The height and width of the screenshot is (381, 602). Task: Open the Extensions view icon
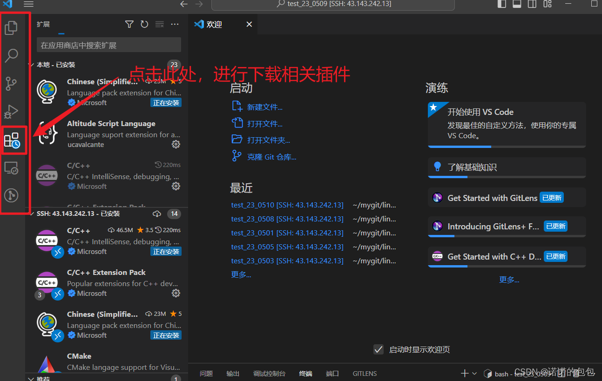[x=12, y=140]
